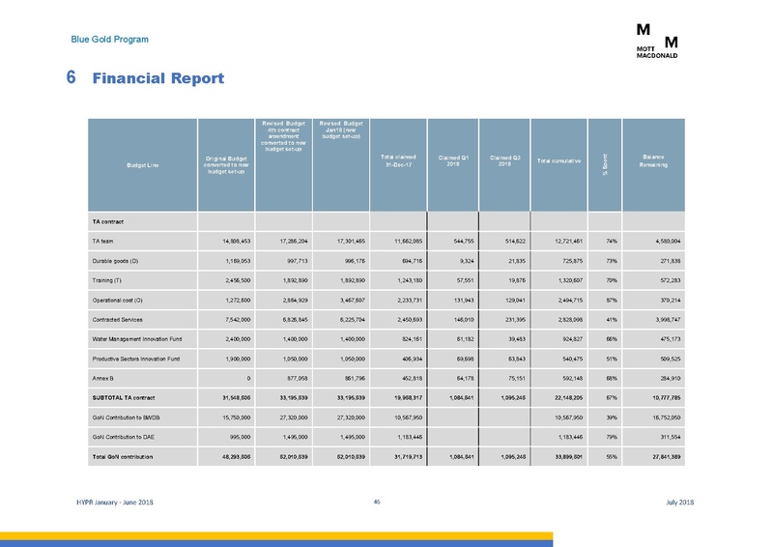The width and height of the screenshot is (773, 547).
Task: Click the 'Annex B' row label
Action: [102, 378]
